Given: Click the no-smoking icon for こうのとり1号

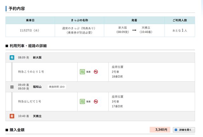Looking at the screenshot, I should 96,72.
